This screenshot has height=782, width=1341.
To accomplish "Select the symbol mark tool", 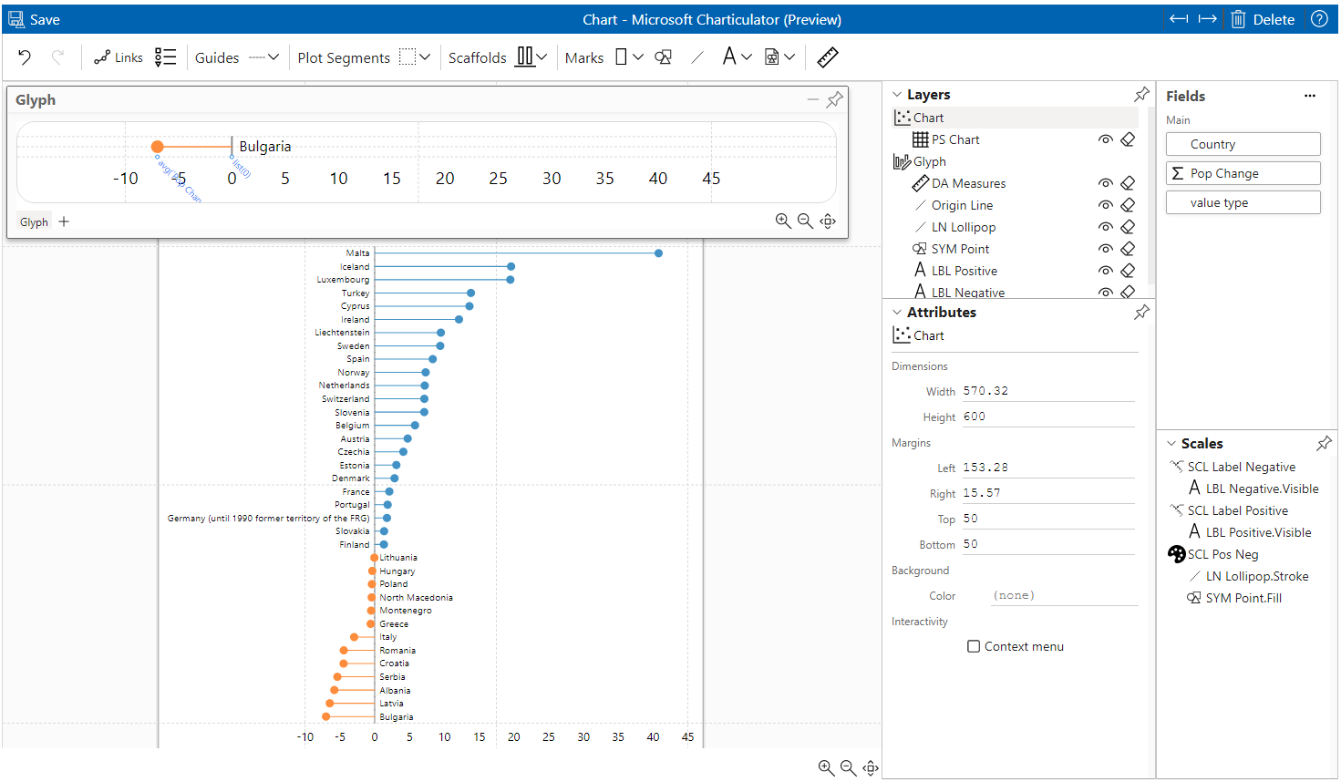I will (662, 57).
